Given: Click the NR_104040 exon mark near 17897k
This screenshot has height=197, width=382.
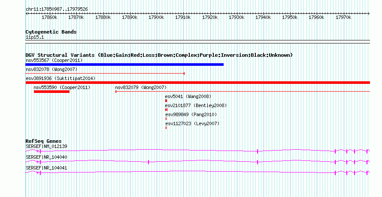Looking at the screenshot, I should click(149, 162).
